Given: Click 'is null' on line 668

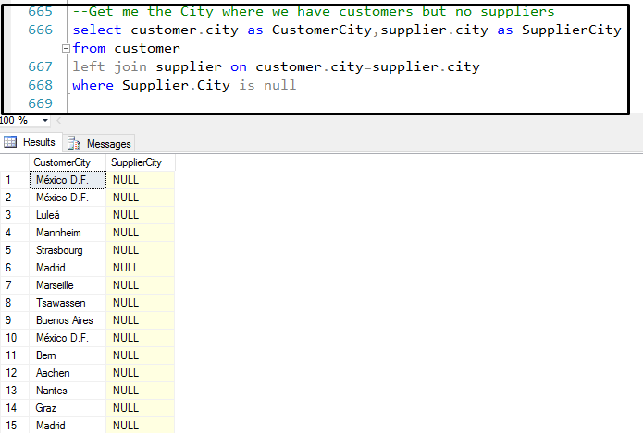Looking at the screenshot, I should (x=267, y=85).
